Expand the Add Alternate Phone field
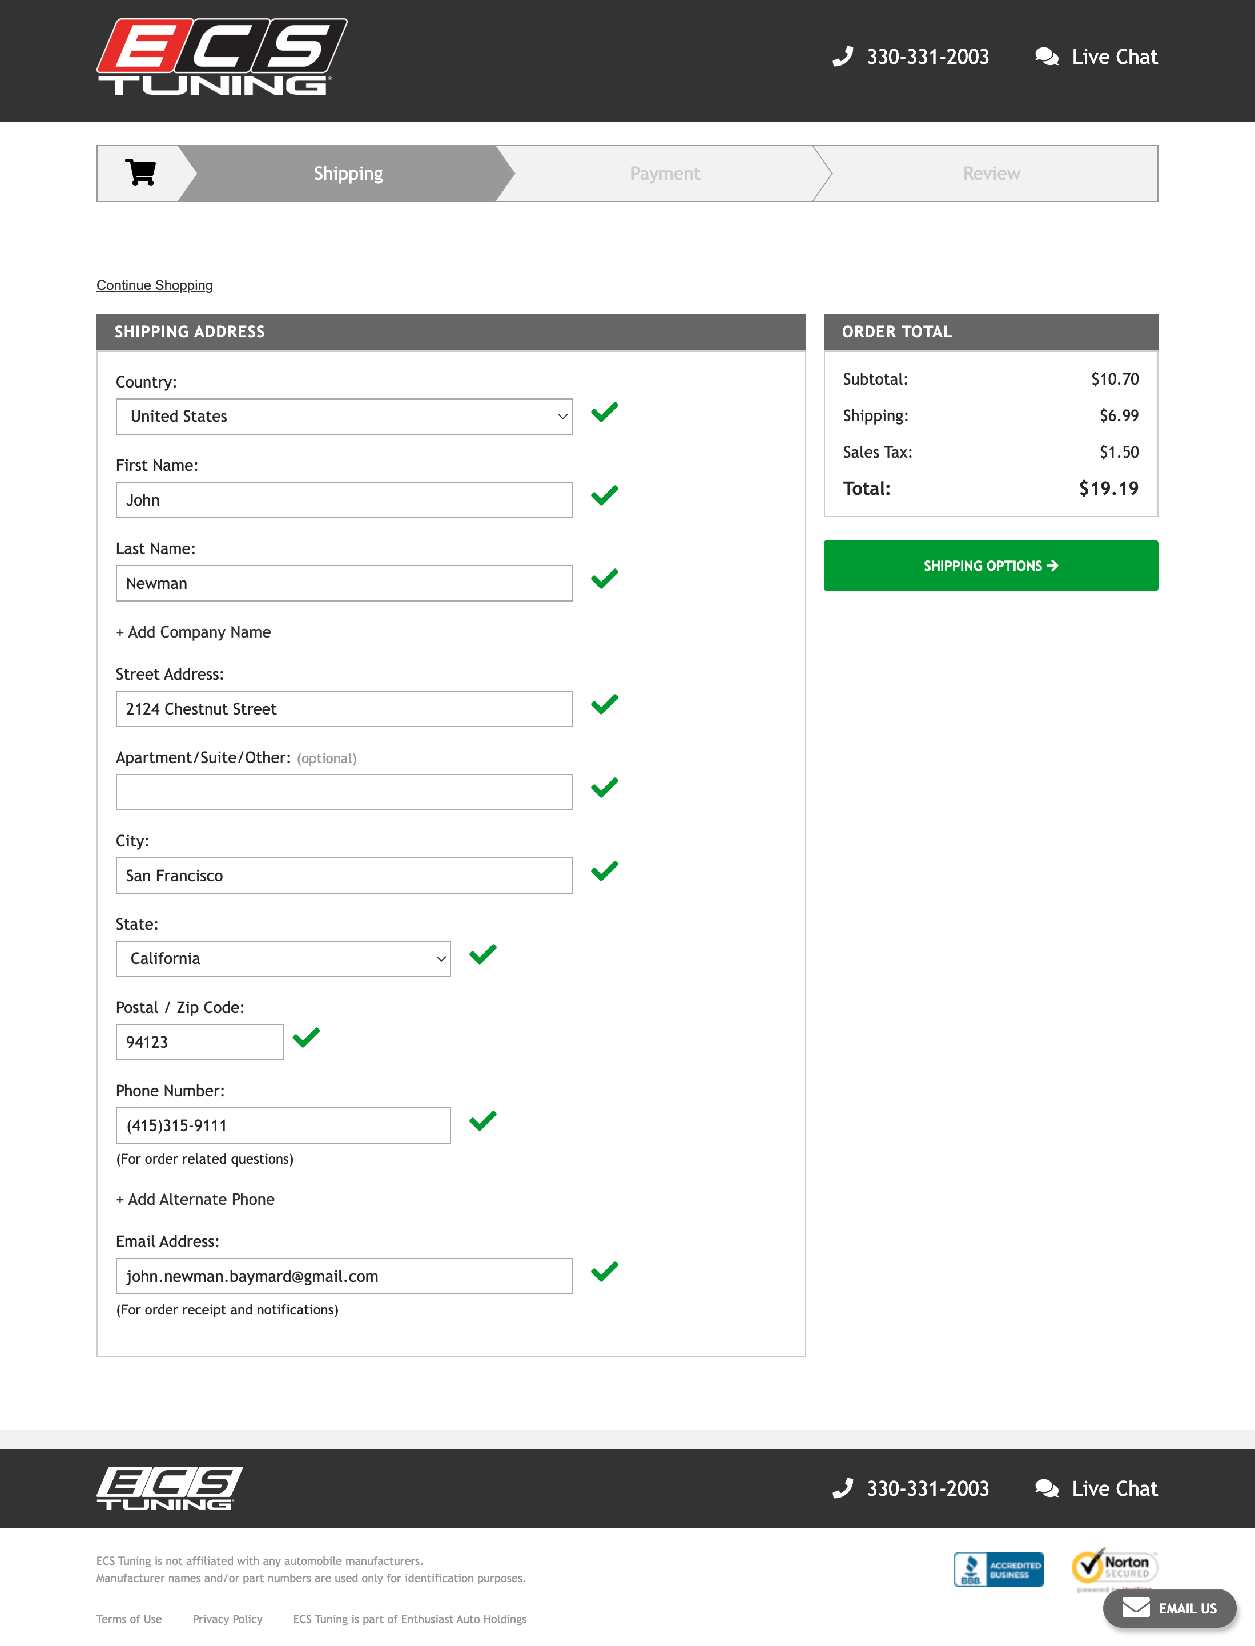This screenshot has width=1255, height=1646. [x=195, y=1199]
